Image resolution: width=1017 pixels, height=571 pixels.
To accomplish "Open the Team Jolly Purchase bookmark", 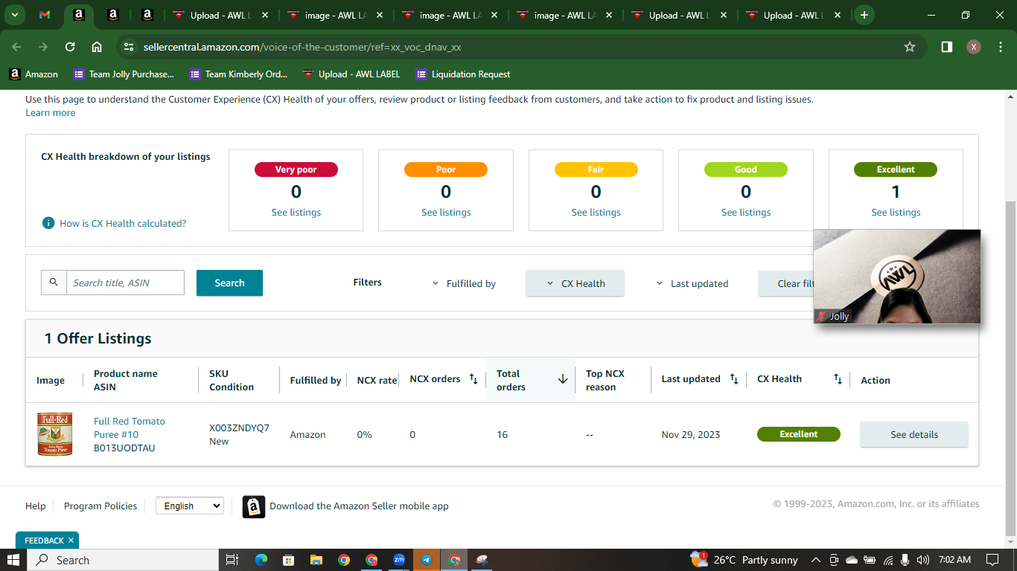I will pos(124,74).
